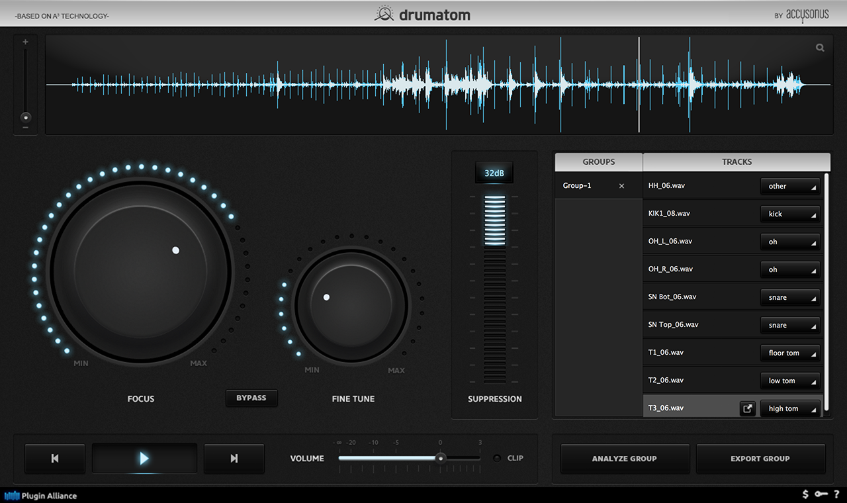847x503 pixels.
Task: Open the key license icon
Action: [x=821, y=494]
